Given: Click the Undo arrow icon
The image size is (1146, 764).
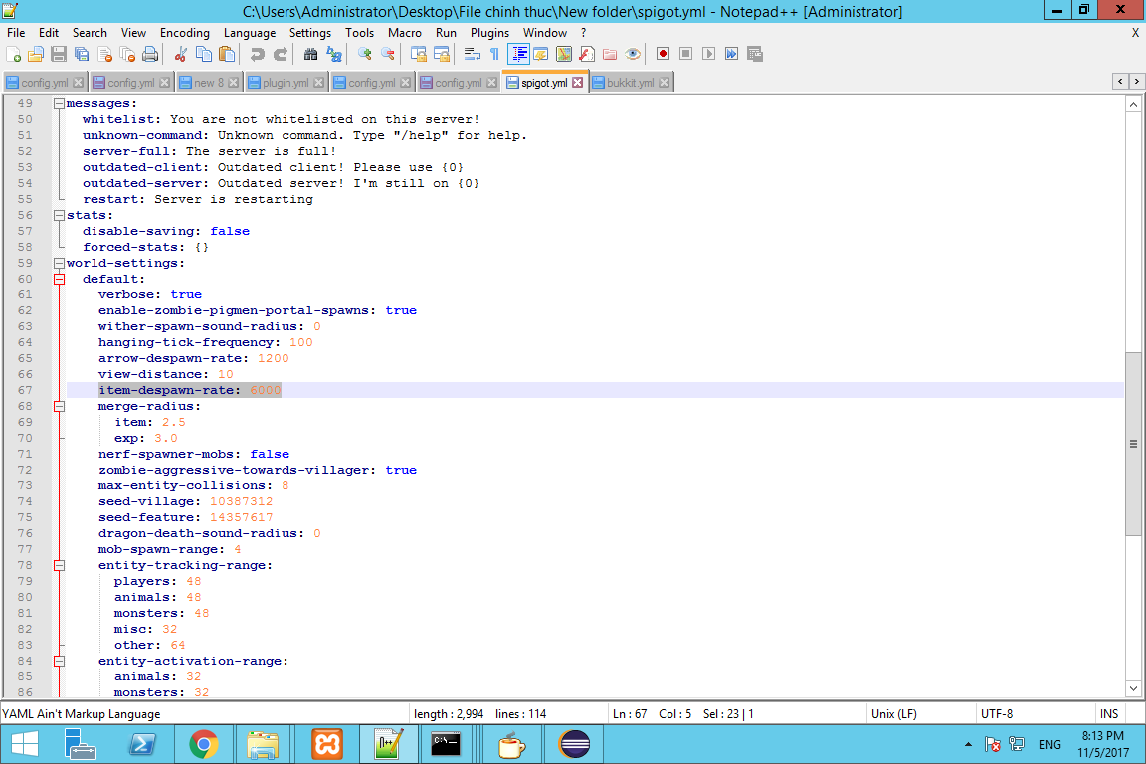Looking at the screenshot, I should click(257, 54).
